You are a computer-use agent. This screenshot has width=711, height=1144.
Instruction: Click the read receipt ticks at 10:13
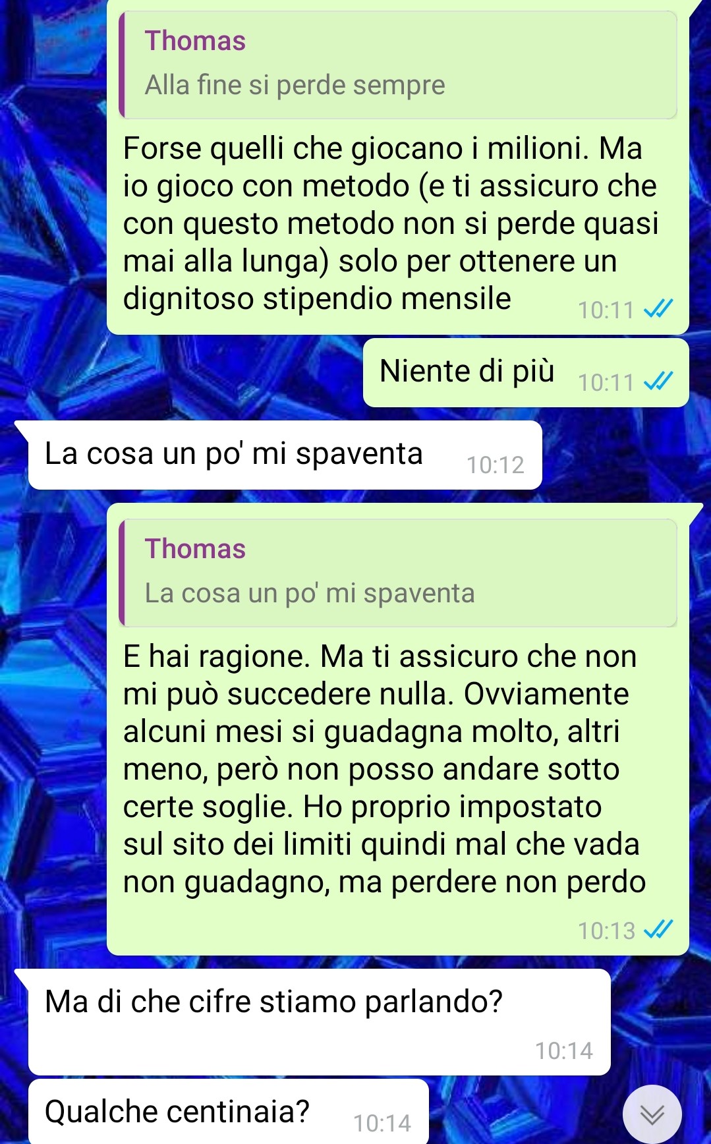click(658, 930)
